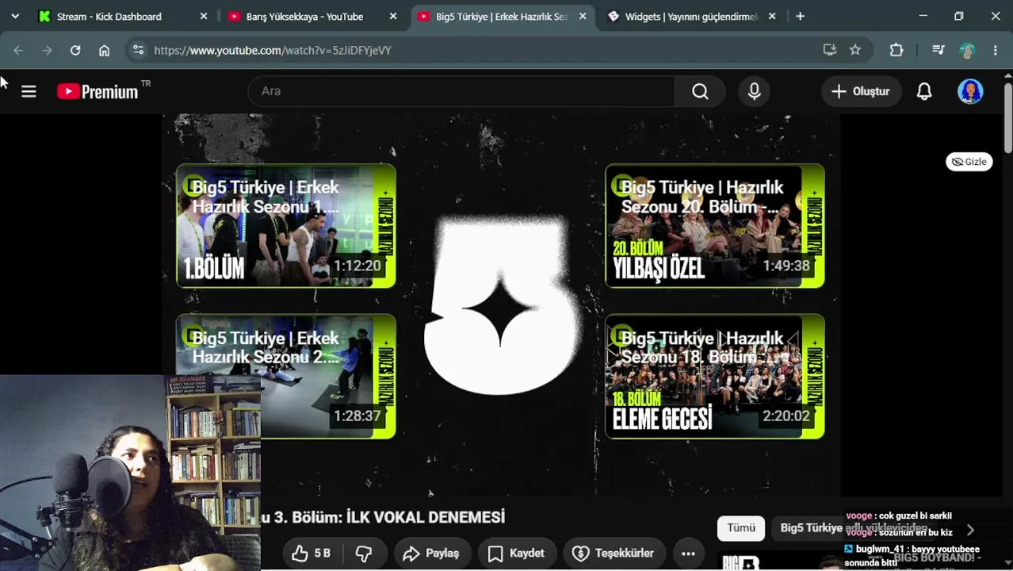
Task: Dislike the video with thumbs down
Action: point(365,553)
